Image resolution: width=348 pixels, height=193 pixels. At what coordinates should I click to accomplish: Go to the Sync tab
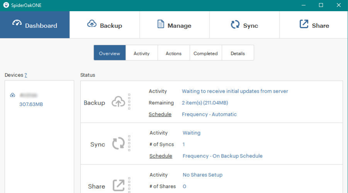244,25
